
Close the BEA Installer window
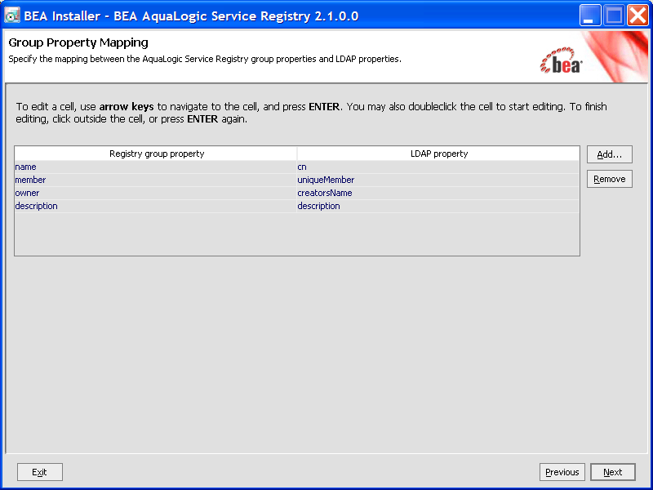tap(637, 16)
